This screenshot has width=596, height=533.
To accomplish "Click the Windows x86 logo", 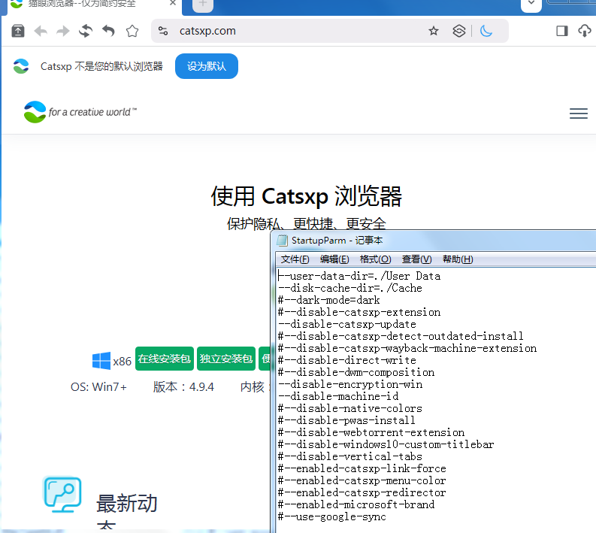I will (x=101, y=360).
